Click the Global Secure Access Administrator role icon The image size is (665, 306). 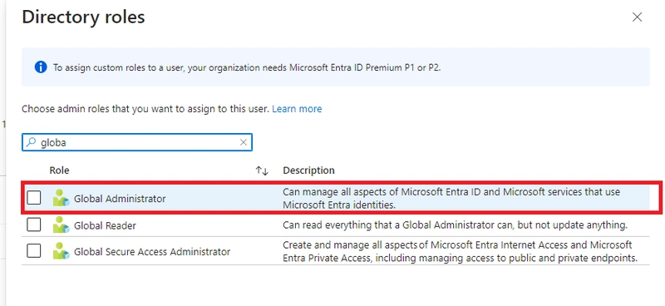(x=61, y=251)
